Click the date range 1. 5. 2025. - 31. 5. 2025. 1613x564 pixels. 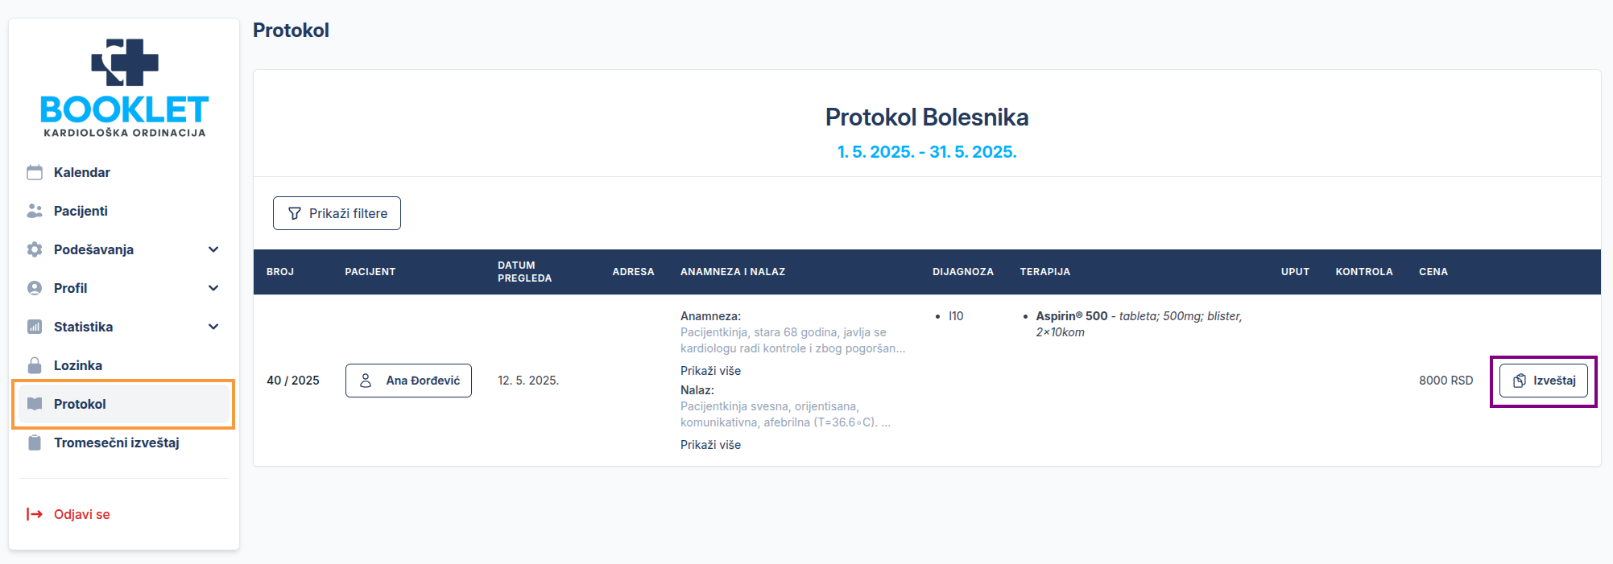pos(927,150)
